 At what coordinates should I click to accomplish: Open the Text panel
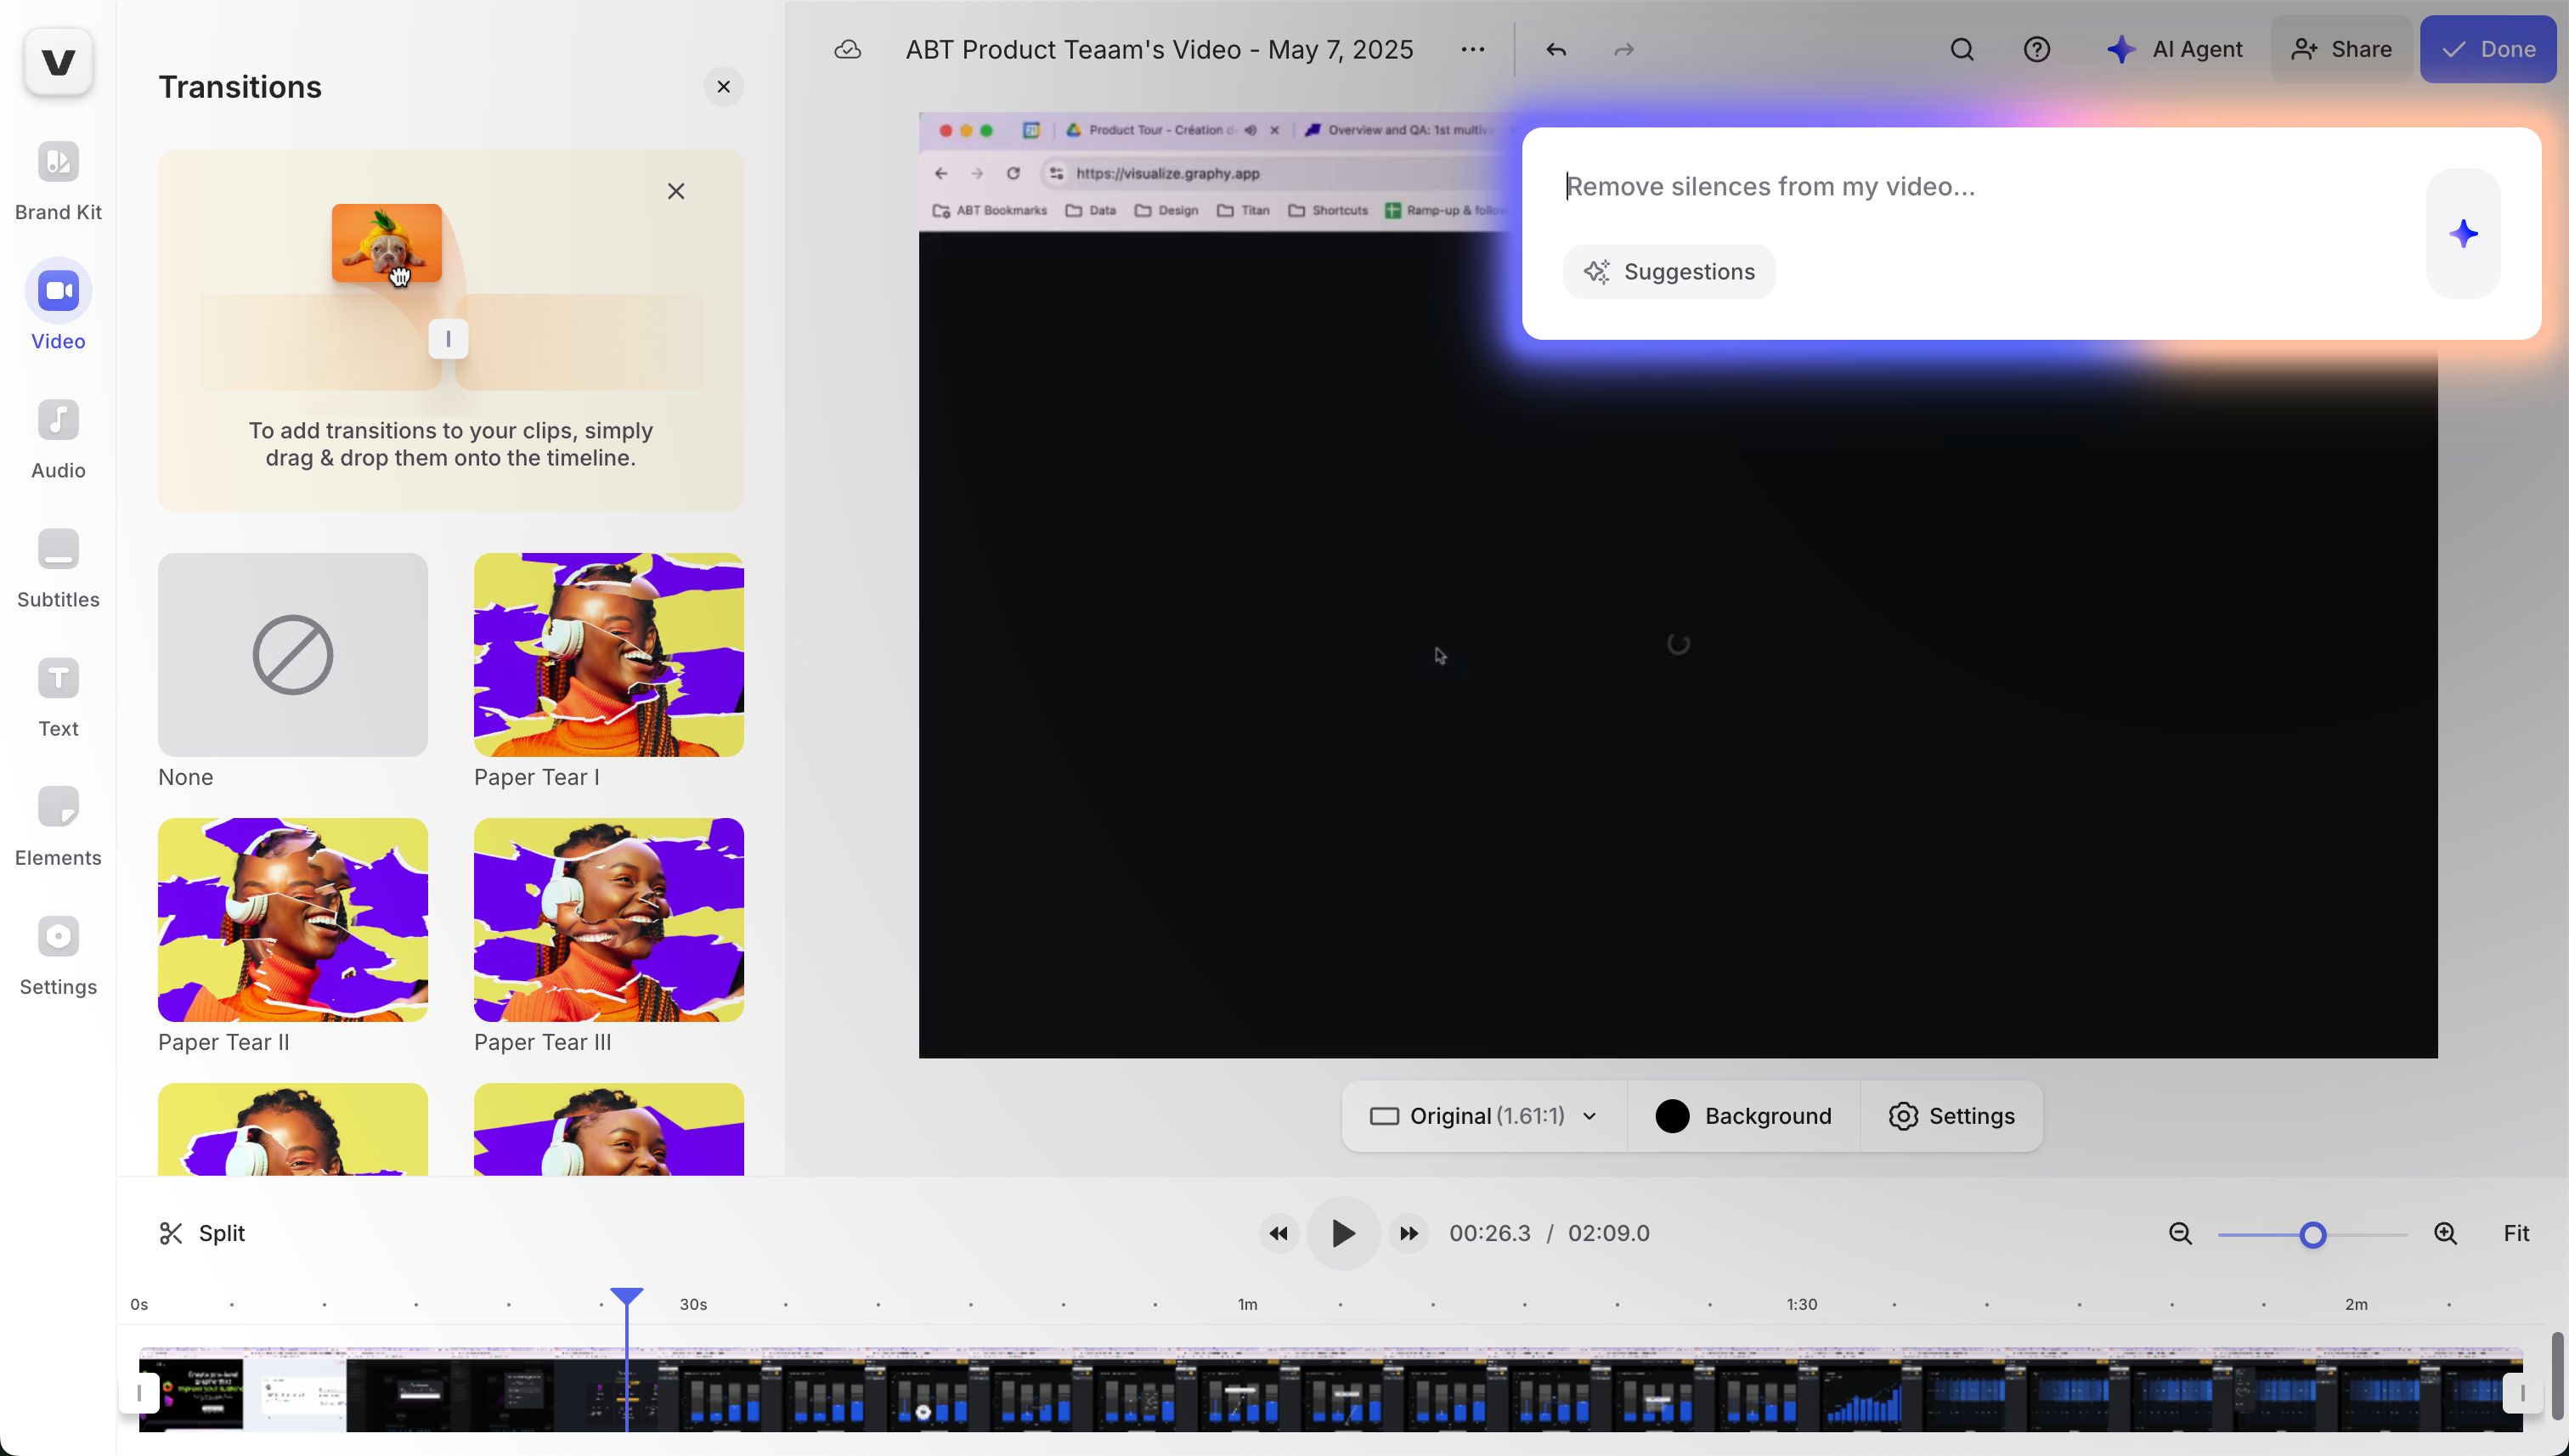pos(58,697)
